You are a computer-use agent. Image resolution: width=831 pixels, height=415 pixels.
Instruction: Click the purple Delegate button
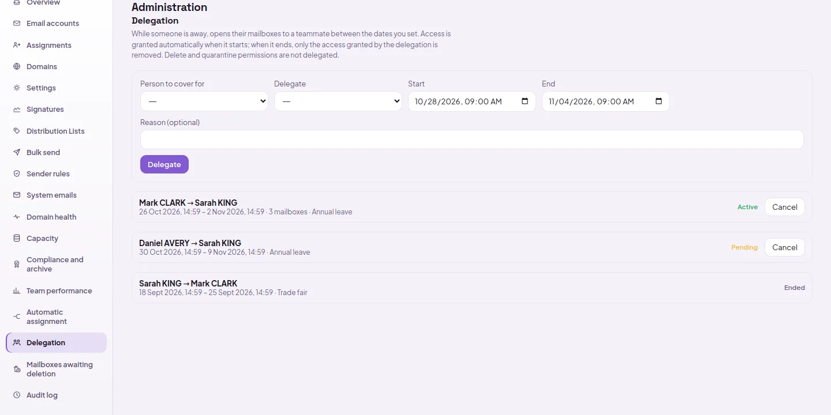(164, 164)
